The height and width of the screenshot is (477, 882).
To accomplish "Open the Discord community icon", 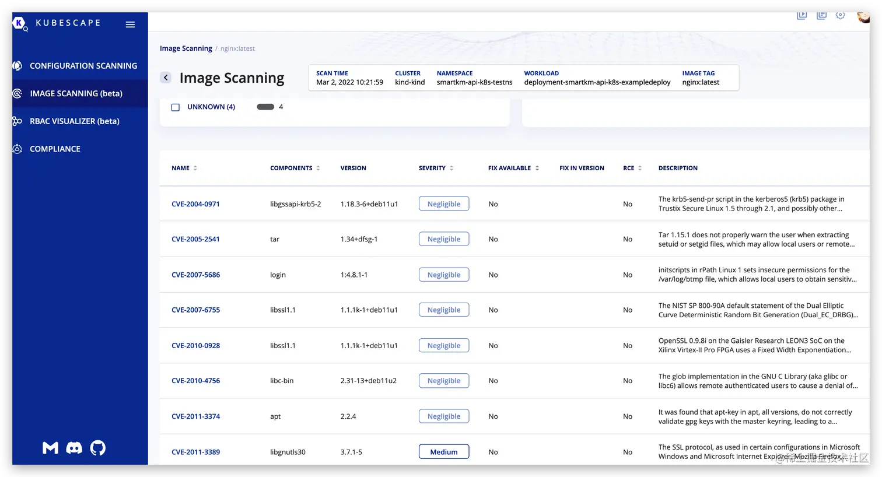I will point(74,448).
